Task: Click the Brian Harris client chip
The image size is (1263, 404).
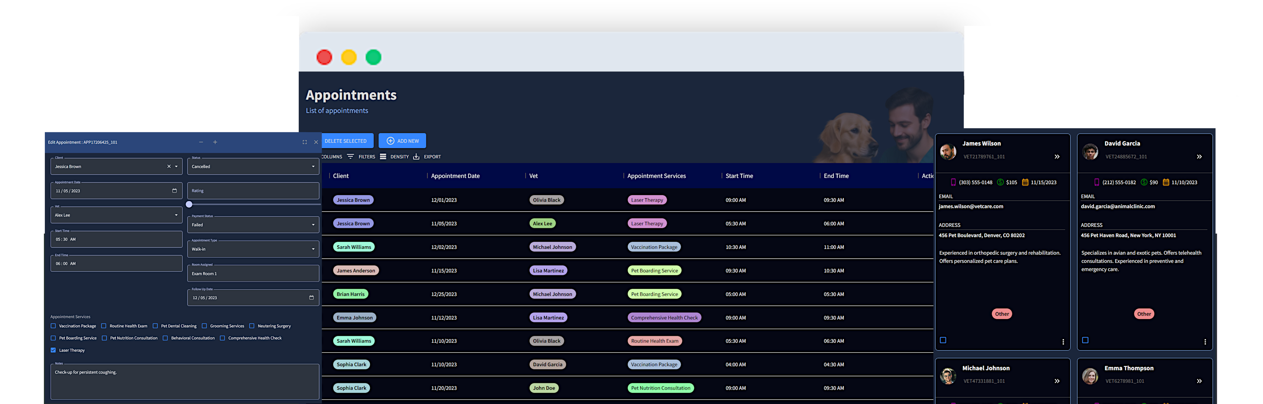Action: pyautogui.click(x=350, y=294)
